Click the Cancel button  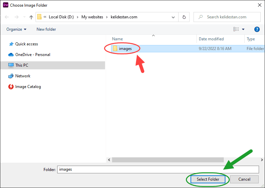point(244,179)
